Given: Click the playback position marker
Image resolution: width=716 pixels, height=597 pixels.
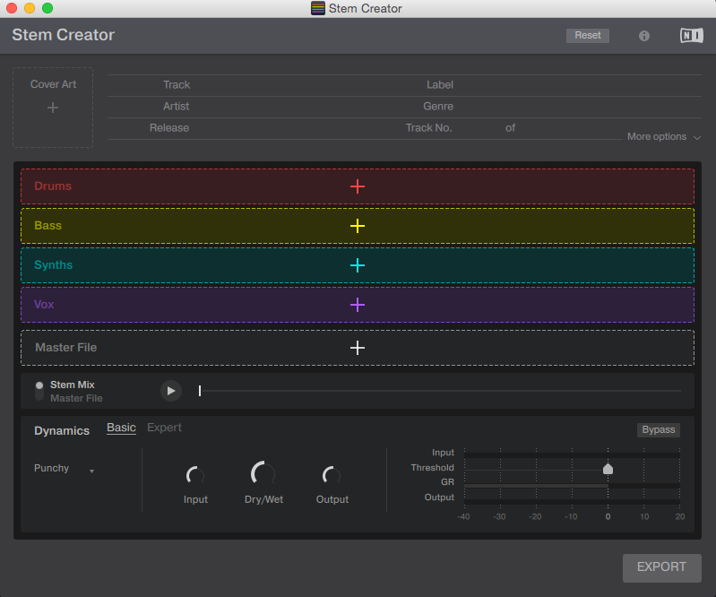Looking at the screenshot, I should 200,391.
